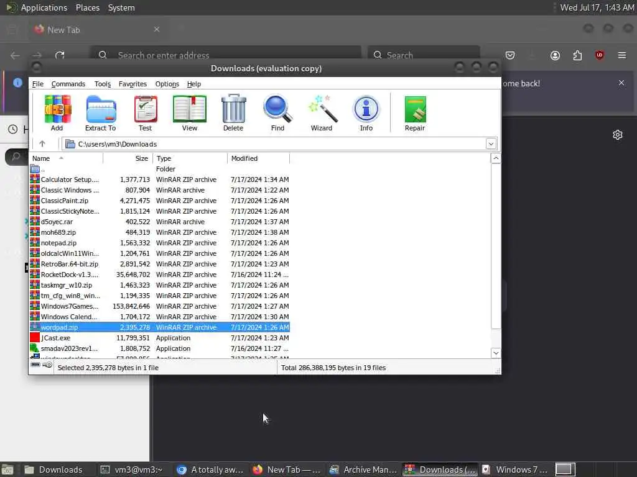Image resolution: width=637 pixels, height=477 pixels.
Task: Switch to Windows 7 taskbar item
Action: pos(515,470)
